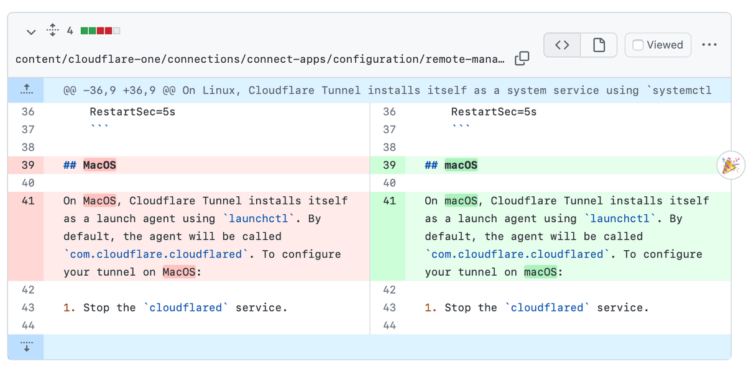
Task: Click the added heading '## macOS'
Action: pyautogui.click(x=451, y=165)
